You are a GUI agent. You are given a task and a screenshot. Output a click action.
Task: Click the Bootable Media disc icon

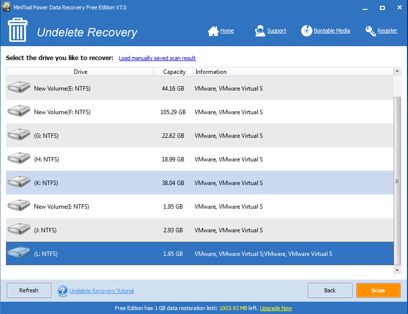pyautogui.click(x=306, y=31)
